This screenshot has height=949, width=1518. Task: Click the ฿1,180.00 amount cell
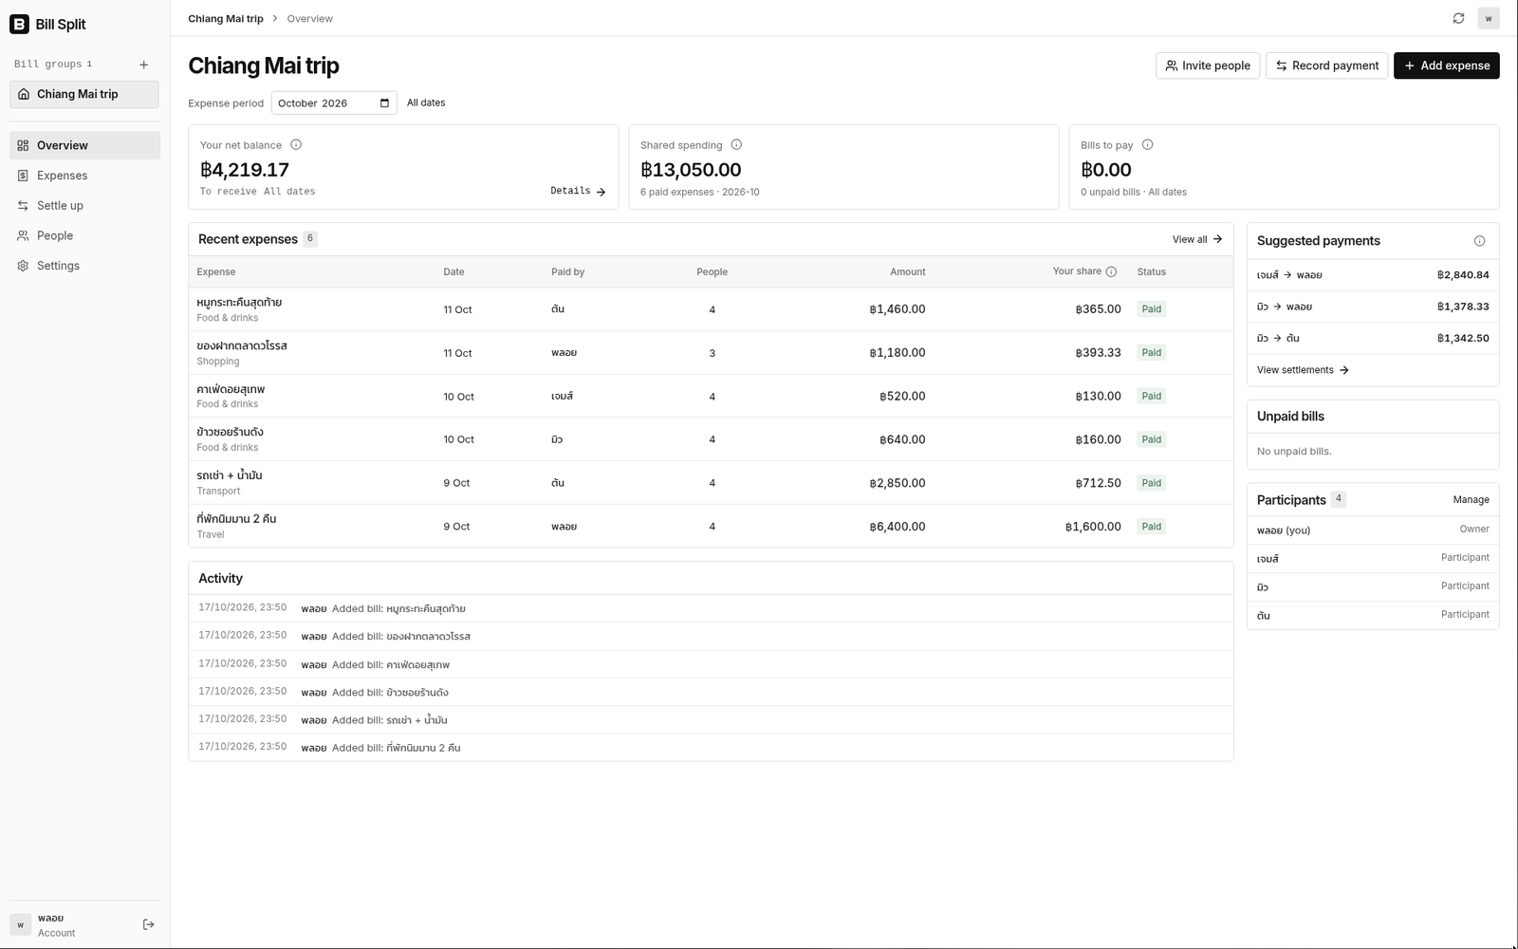click(897, 353)
